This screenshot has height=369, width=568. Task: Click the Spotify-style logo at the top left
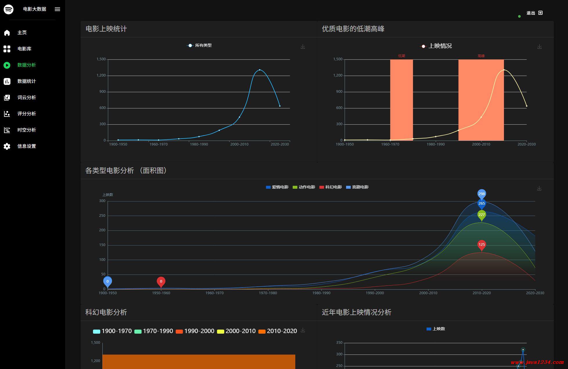click(8, 9)
